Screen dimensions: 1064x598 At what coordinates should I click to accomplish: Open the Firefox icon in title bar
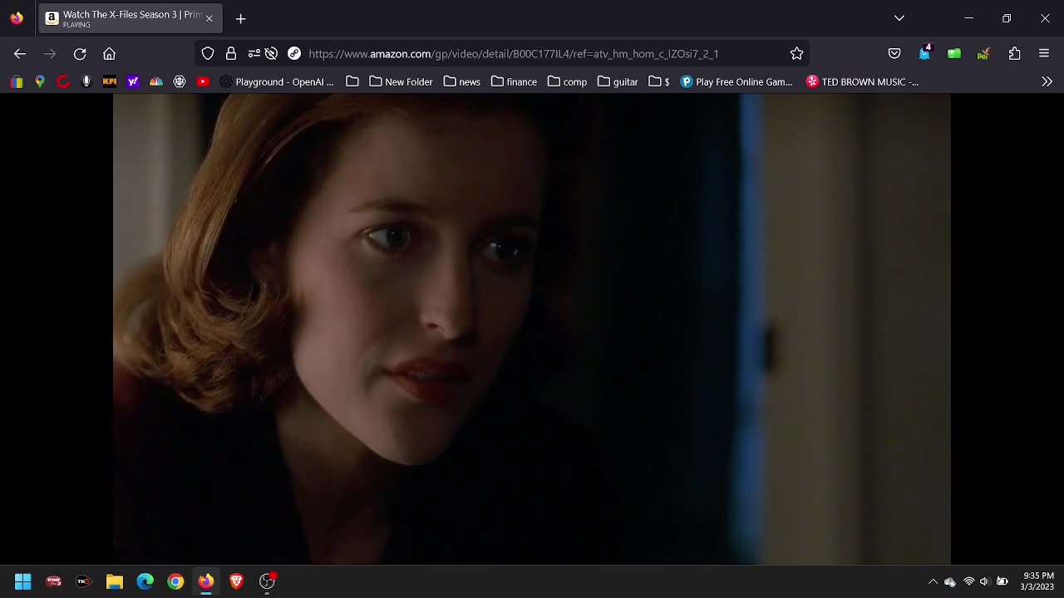17,18
